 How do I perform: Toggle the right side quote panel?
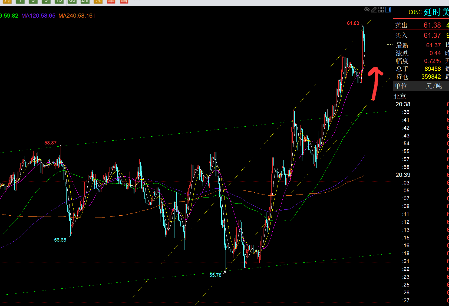(388, 10)
